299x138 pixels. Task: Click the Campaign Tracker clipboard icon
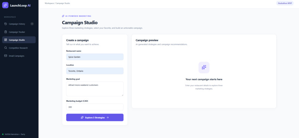[6, 32]
